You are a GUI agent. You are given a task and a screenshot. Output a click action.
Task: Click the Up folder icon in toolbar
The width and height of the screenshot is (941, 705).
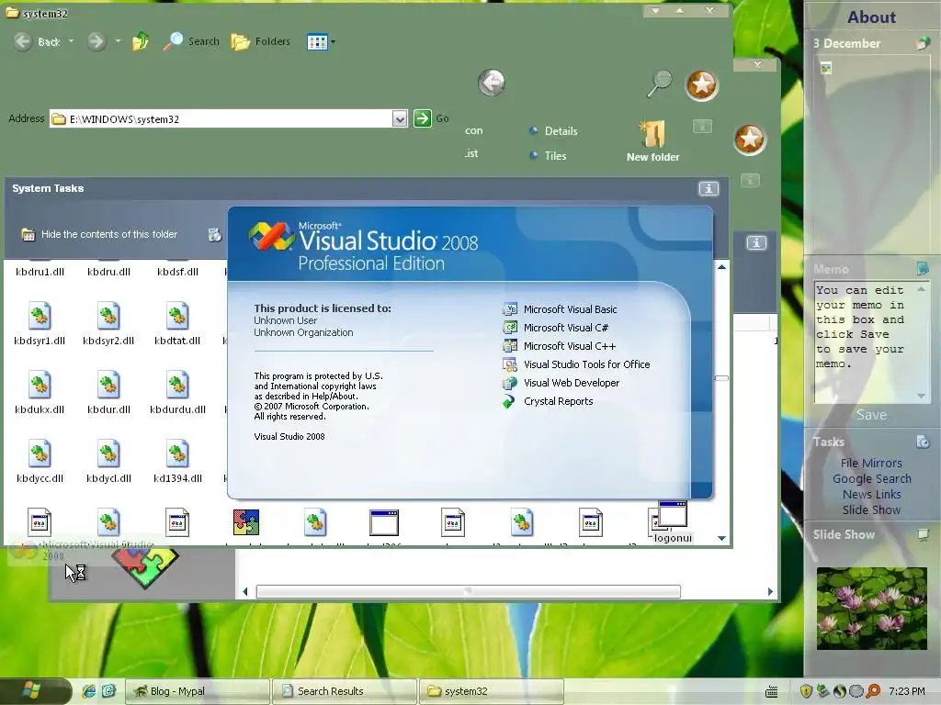[x=141, y=41]
